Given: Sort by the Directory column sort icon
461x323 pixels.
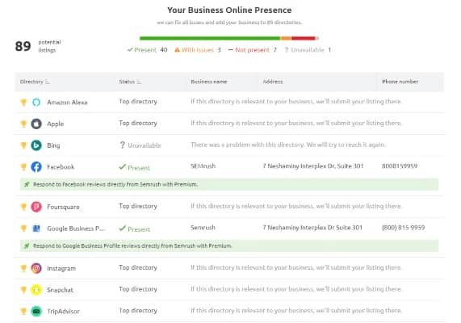Looking at the screenshot, I should (48, 82).
